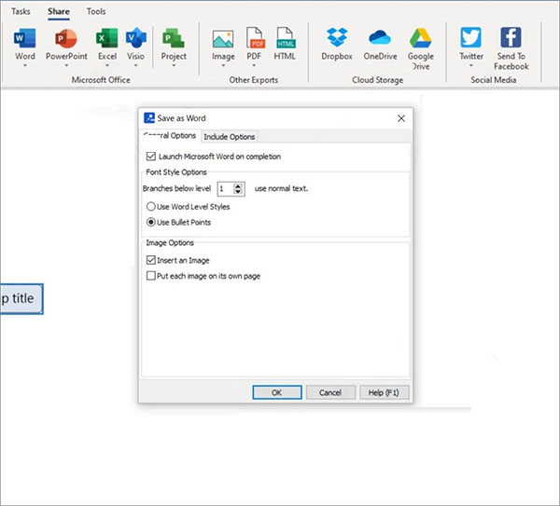The image size is (560, 506).
Task: Confirm the export with OK
Action: click(277, 392)
